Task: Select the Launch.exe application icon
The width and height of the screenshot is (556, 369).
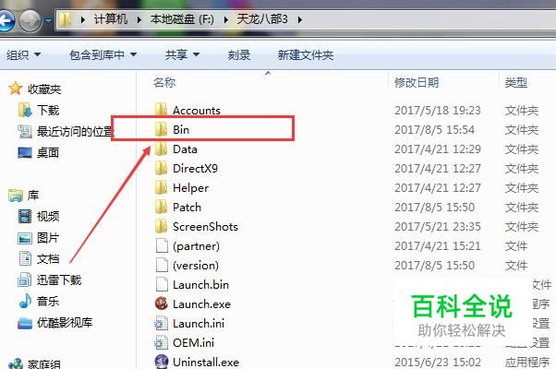Action: click(x=162, y=304)
